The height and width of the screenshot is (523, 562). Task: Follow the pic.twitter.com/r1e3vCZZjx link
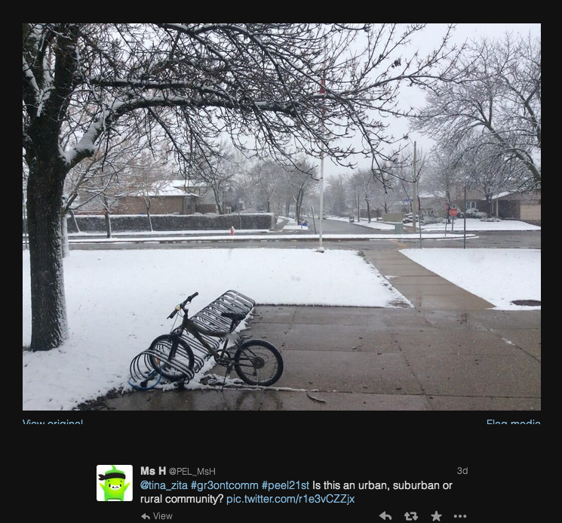[x=290, y=499]
